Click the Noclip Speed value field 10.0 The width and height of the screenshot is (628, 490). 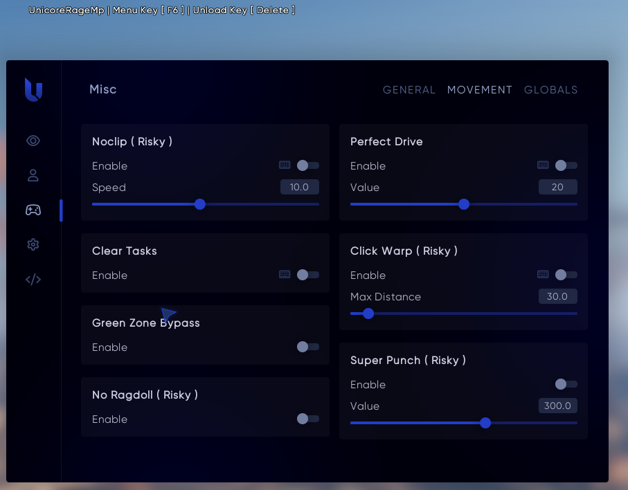300,187
